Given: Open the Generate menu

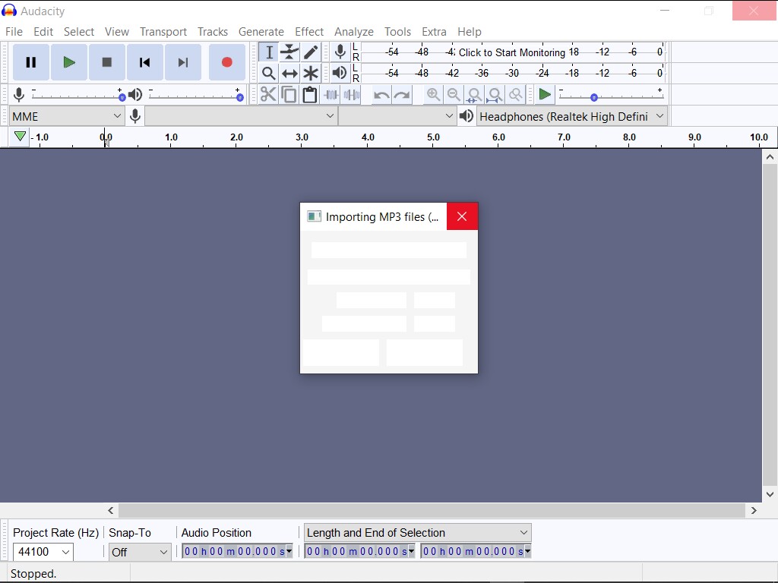Looking at the screenshot, I should click(x=261, y=31).
